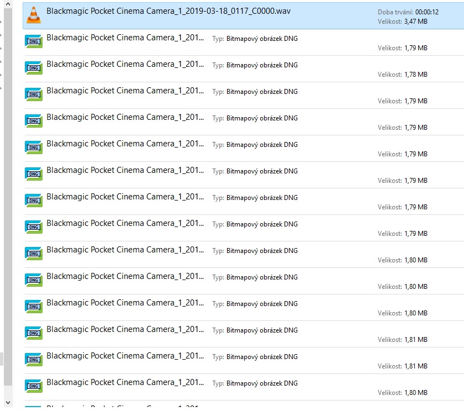Screen dimensions: 464x411
Task: Click icon of the first 1,81 MB DNG file
Action: (34, 333)
